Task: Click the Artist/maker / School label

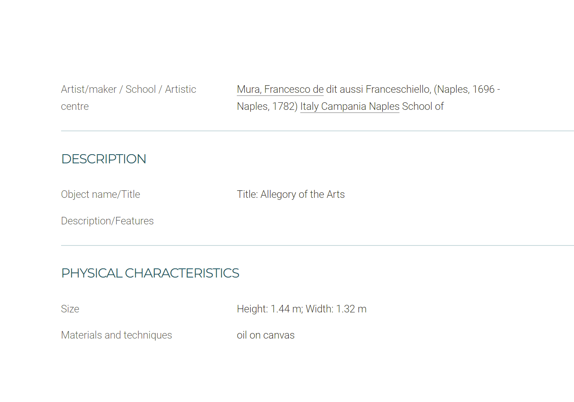Action: pyautogui.click(x=108, y=89)
